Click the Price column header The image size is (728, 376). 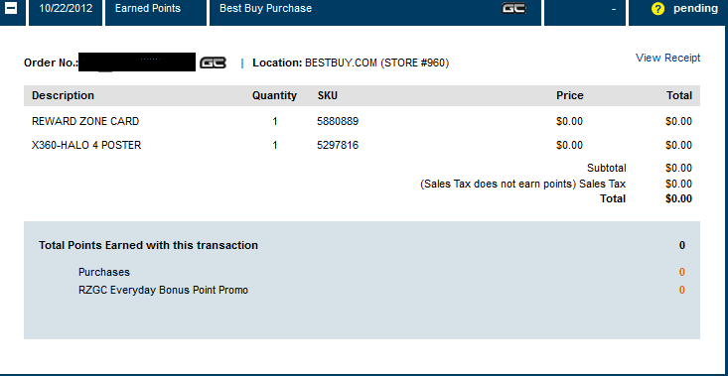coord(570,95)
